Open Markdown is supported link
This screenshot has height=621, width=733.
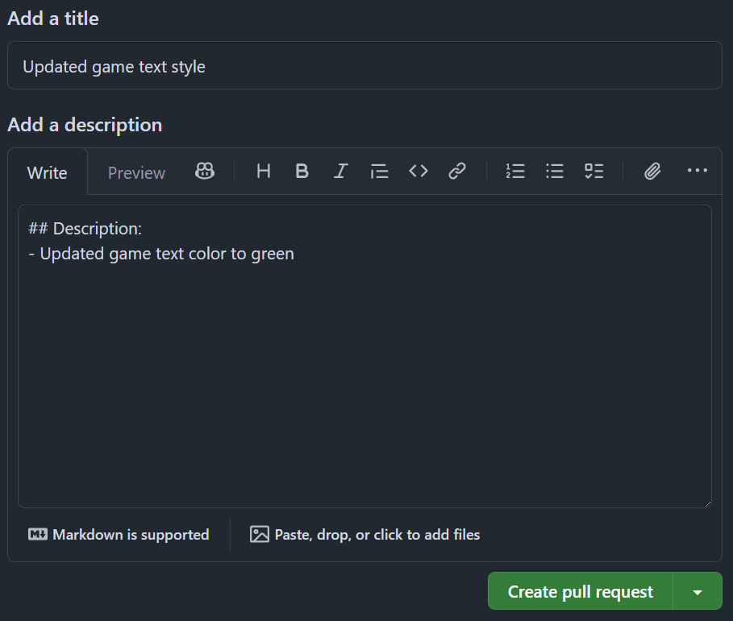[119, 535]
